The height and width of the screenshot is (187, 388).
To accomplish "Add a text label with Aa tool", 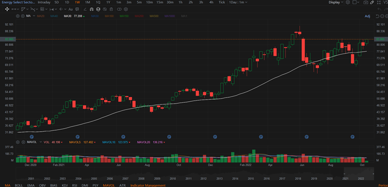I will 71,9.
